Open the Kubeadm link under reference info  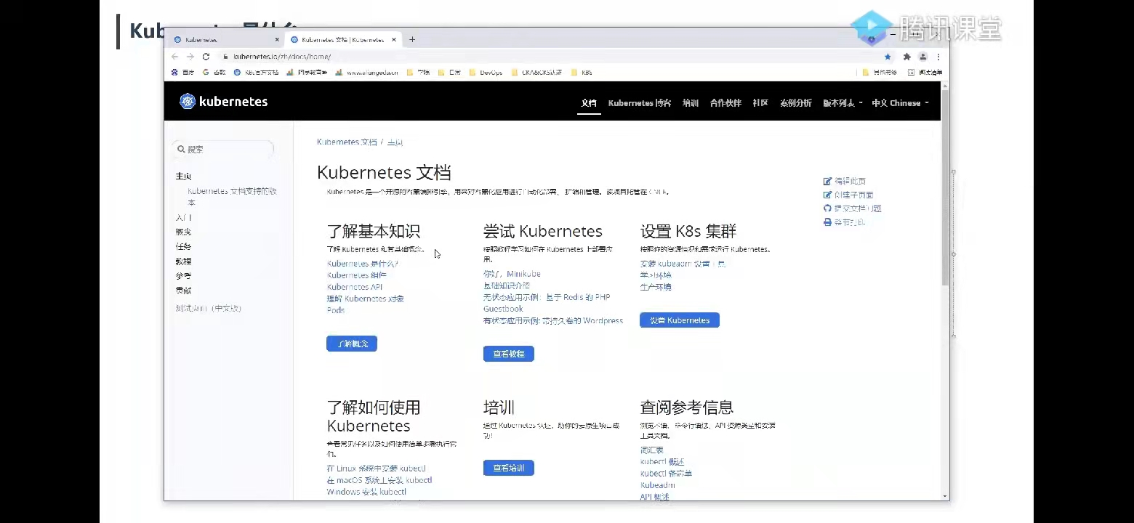pyautogui.click(x=658, y=485)
